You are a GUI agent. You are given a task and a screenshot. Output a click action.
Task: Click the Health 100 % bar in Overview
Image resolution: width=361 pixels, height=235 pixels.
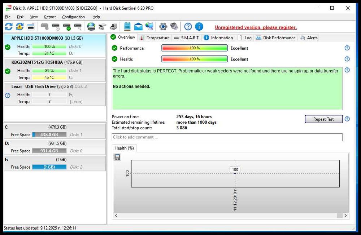coord(195,59)
